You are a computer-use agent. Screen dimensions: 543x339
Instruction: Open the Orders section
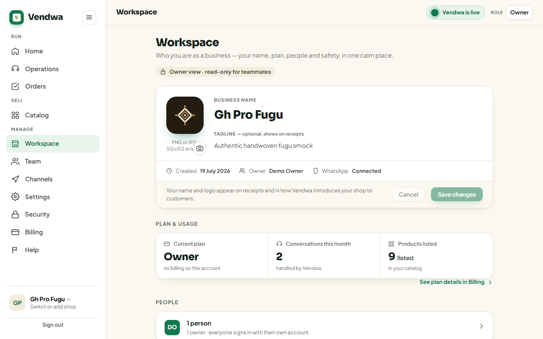coord(53,86)
